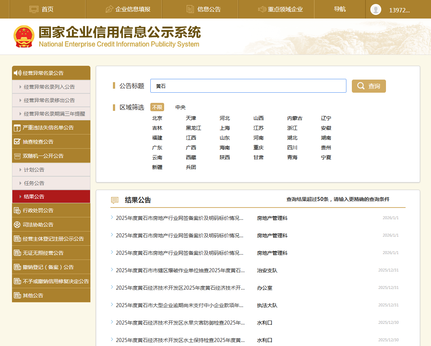Click the icon beside 司法协助公告

coord(17,225)
